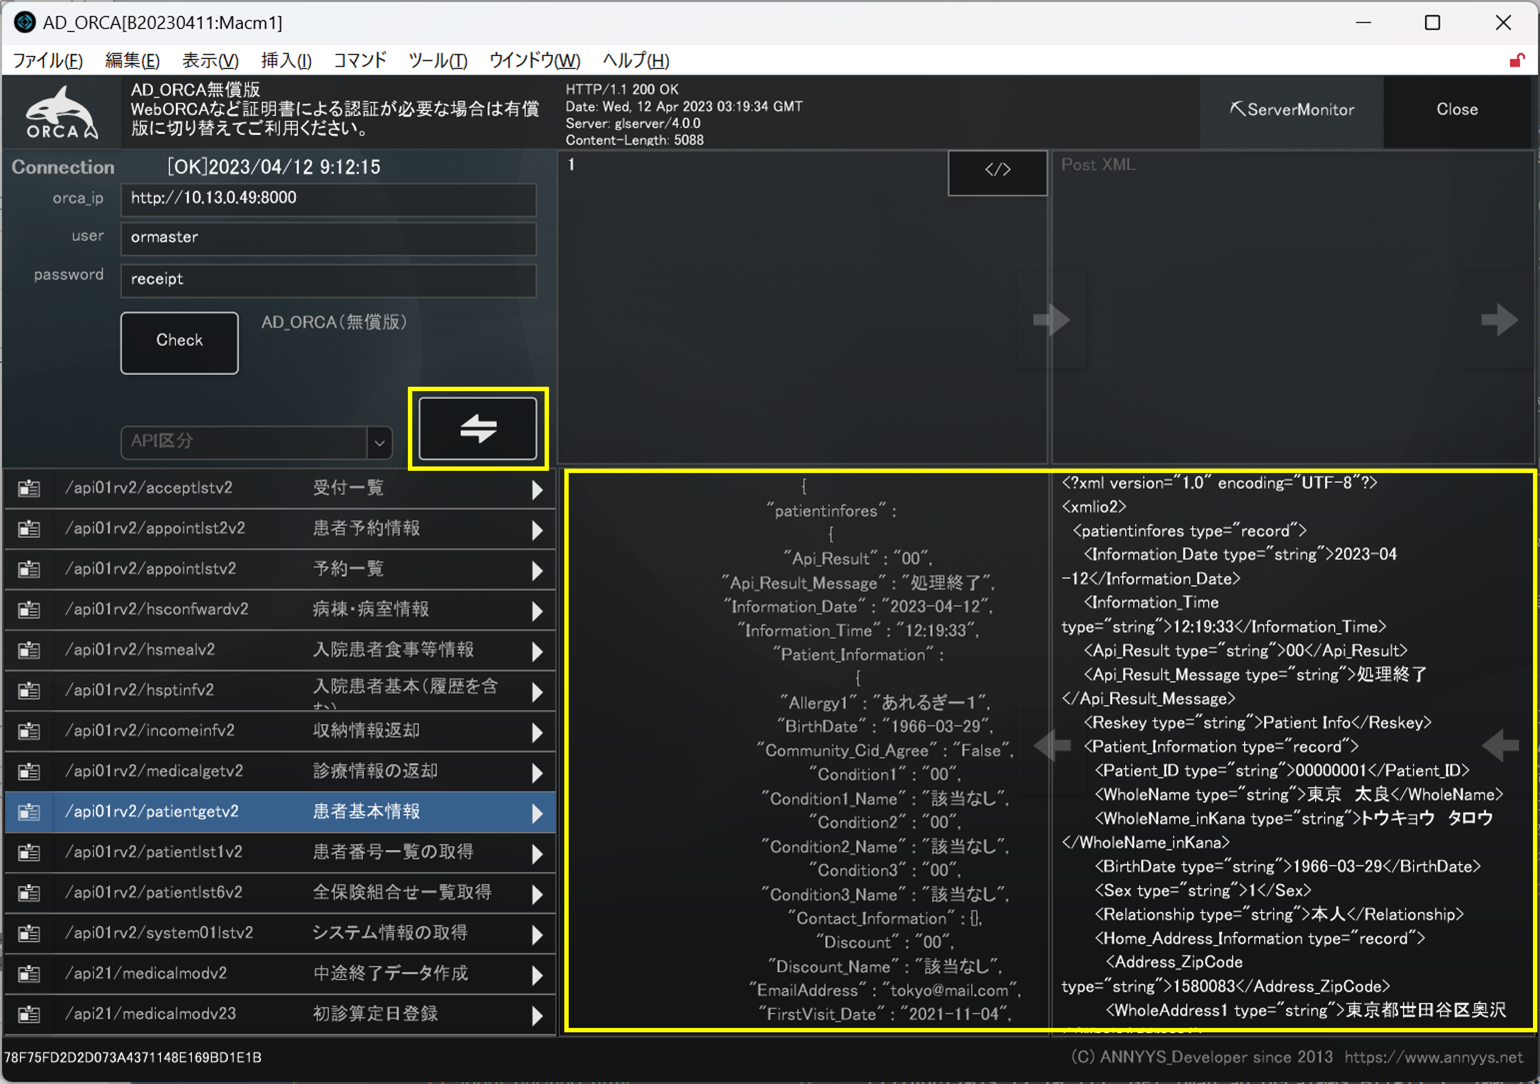Click inside the Post XML text area
Screen dimensions: 1540x1084
click(x=1292, y=308)
